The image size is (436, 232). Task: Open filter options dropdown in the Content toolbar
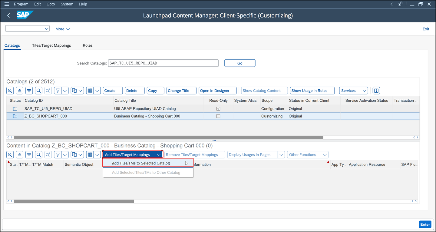tap(65, 155)
